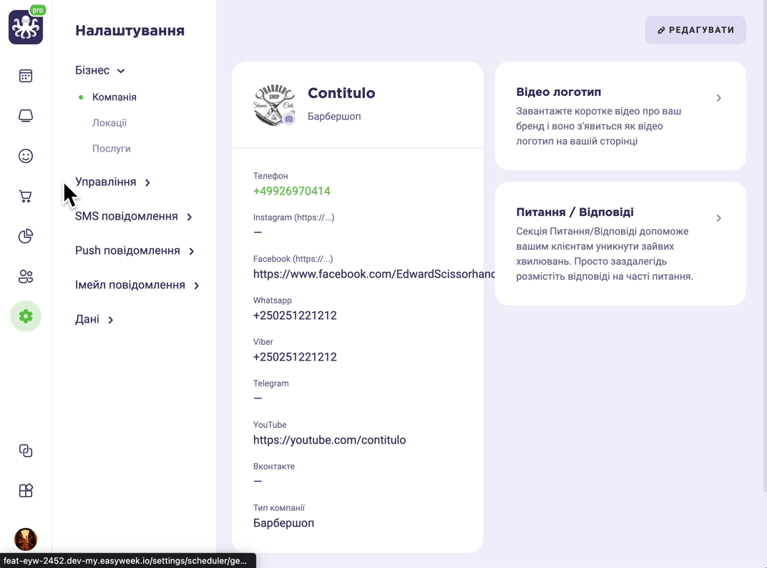Select Локації menu item
The width and height of the screenshot is (767, 568).
(109, 123)
